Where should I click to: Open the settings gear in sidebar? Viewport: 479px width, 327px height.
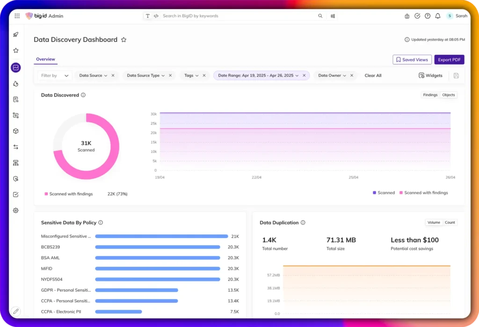point(16,211)
